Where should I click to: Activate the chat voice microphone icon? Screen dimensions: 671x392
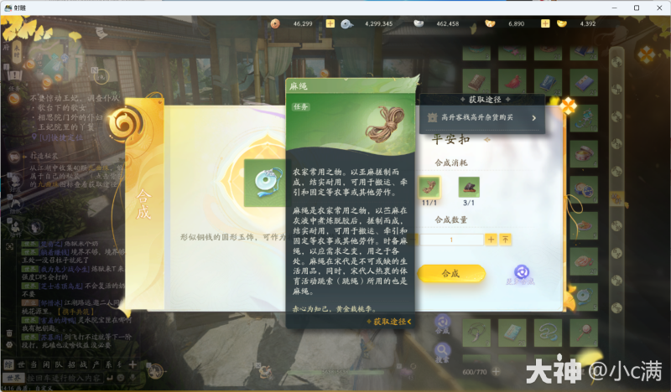pyautogui.click(x=133, y=378)
